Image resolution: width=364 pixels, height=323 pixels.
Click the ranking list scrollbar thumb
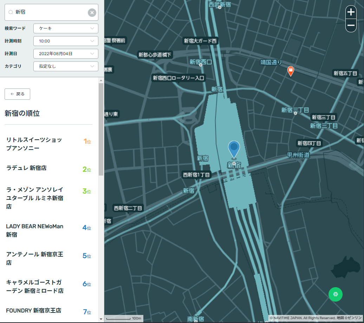pyautogui.click(x=101, y=129)
